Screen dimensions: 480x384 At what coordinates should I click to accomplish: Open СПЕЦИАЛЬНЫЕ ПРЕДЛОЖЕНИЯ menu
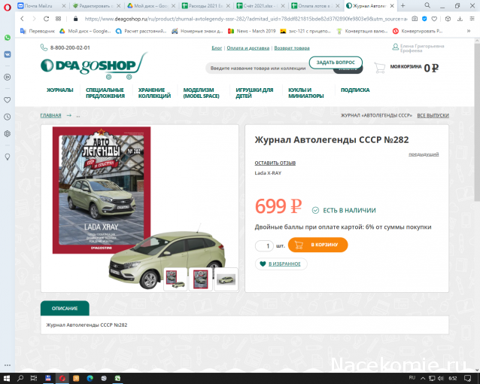click(x=105, y=93)
